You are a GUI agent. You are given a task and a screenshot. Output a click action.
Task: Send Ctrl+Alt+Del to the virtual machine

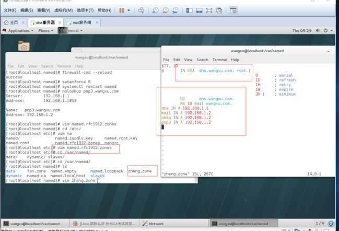pos(142,10)
